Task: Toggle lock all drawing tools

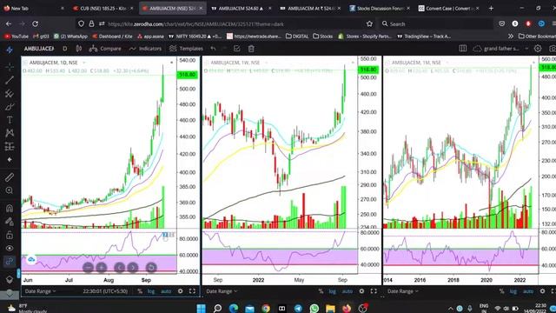Action: tap(10, 235)
